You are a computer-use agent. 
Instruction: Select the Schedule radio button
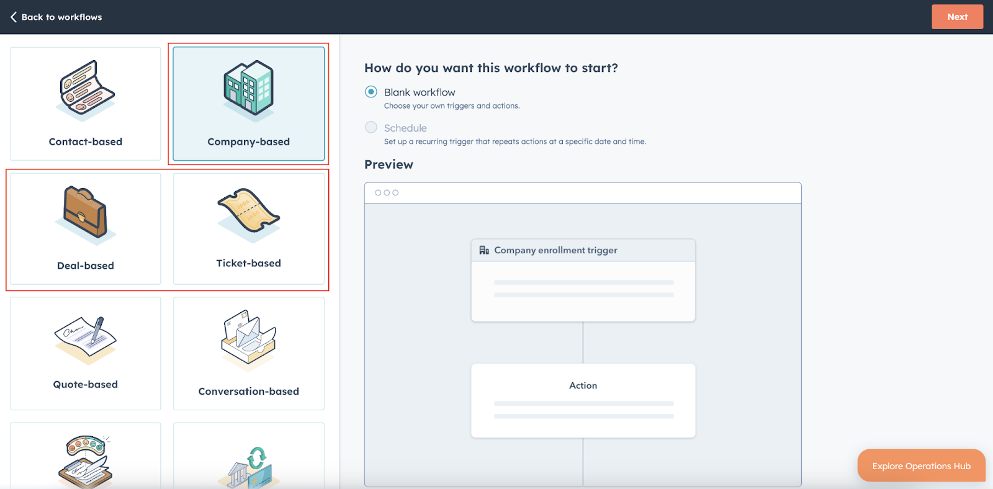click(371, 127)
